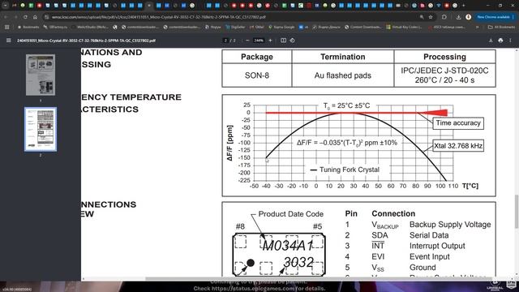
Task: Click the Interrupt Output pin description
Action: [x=437, y=246]
